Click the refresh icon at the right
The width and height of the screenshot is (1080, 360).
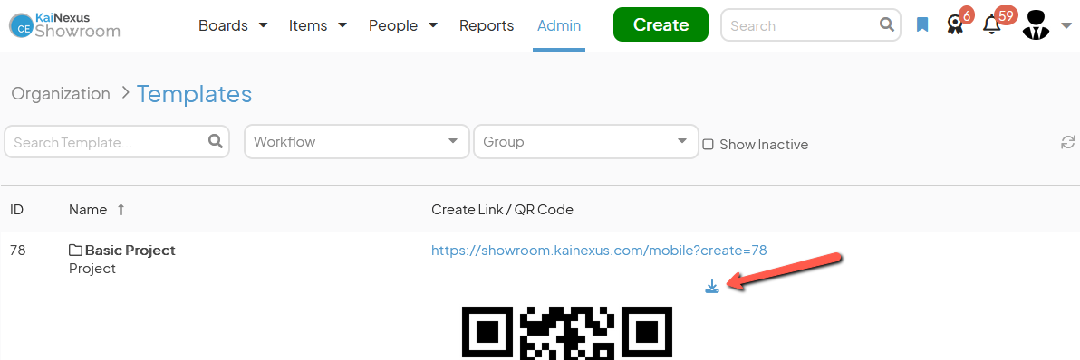(x=1067, y=142)
